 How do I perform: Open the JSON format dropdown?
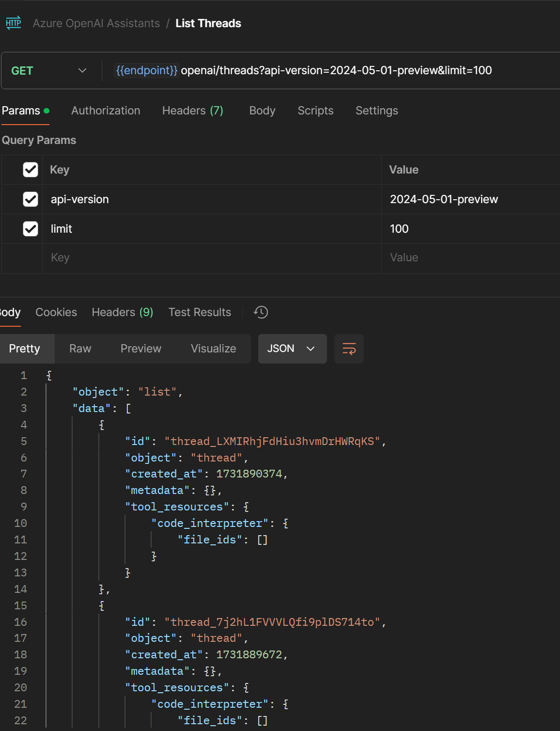point(292,349)
